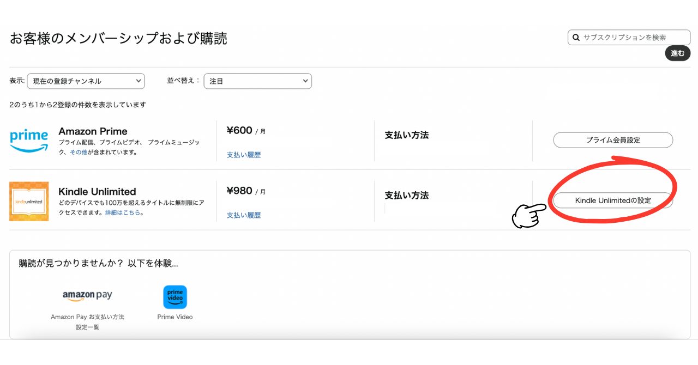The height and width of the screenshot is (365, 698).
Task: Launch Prime Video using its blue app icon
Action: (174, 296)
